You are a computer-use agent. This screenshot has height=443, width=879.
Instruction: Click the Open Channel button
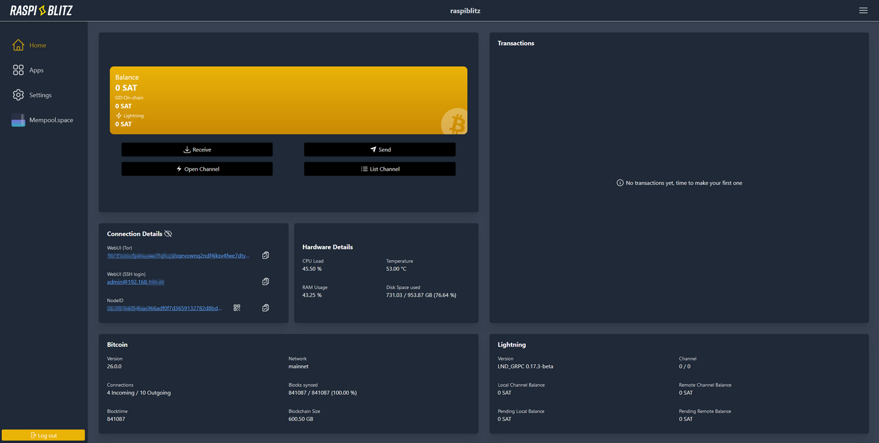tap(197, 169)
